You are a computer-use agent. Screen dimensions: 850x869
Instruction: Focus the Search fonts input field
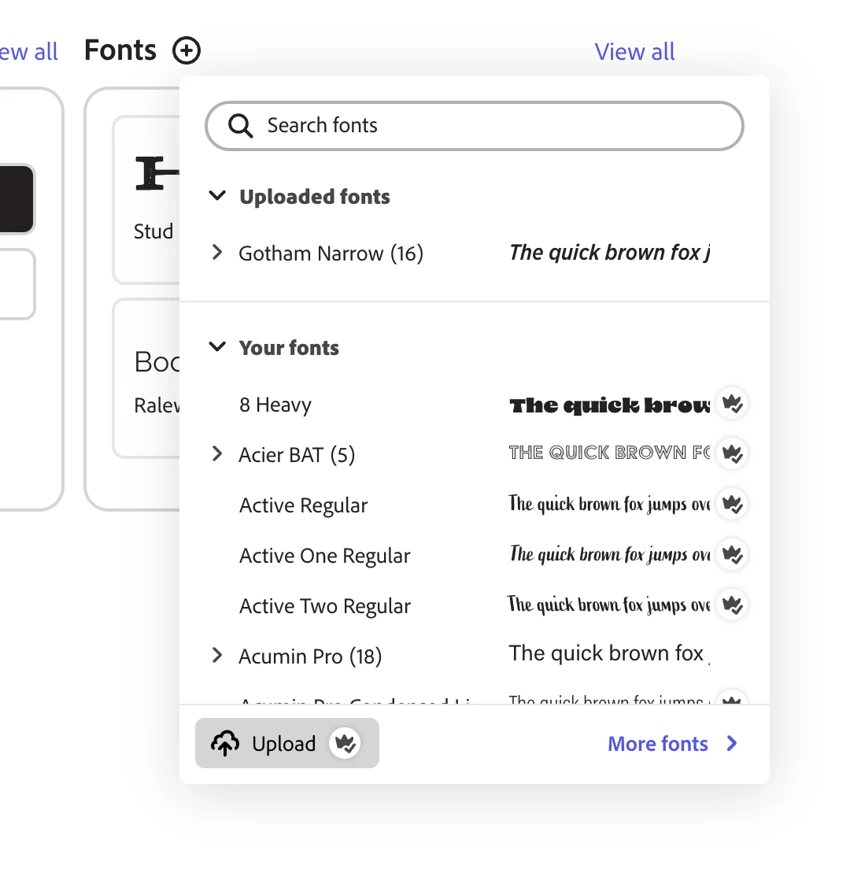point(488,126)
